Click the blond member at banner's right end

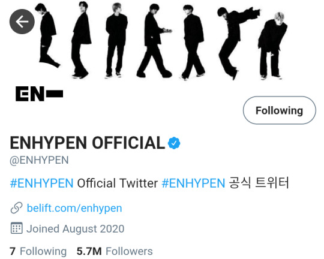pyautogui.click(x=272, y=46)
